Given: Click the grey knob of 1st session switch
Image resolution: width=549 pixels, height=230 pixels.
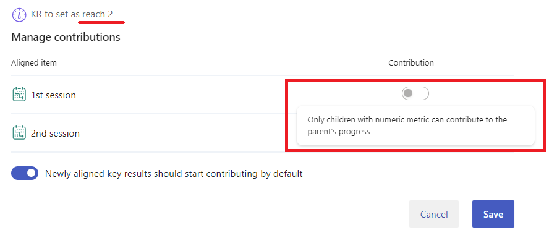Looking at the screenshot, I should point(408,93).
